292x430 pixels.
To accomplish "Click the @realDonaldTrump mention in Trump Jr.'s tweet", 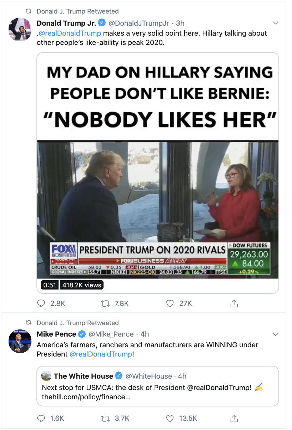I will tap(70, 33).
